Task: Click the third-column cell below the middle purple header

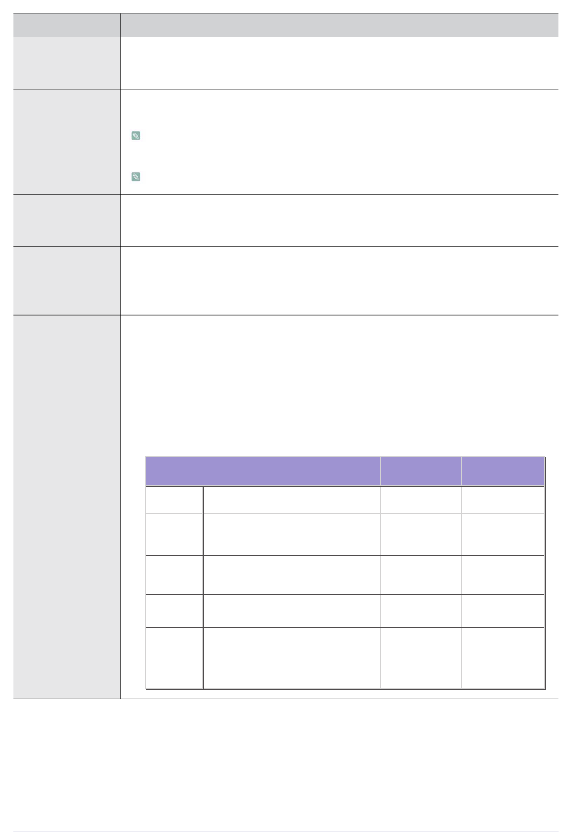Action: [x=421, y=500]
